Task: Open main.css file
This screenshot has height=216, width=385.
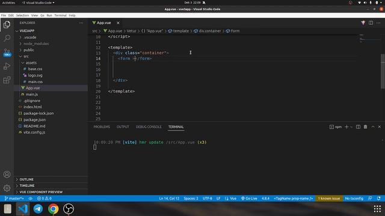Action: coord(51,82)
